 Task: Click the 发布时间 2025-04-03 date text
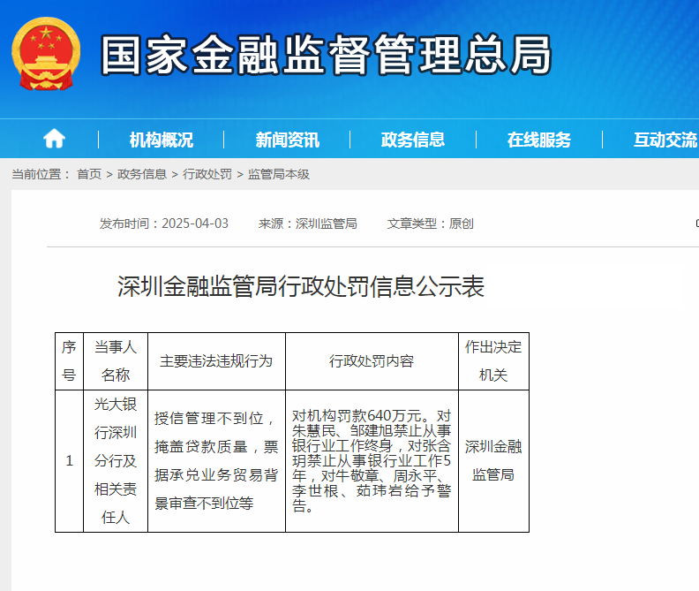pos(164,224)
